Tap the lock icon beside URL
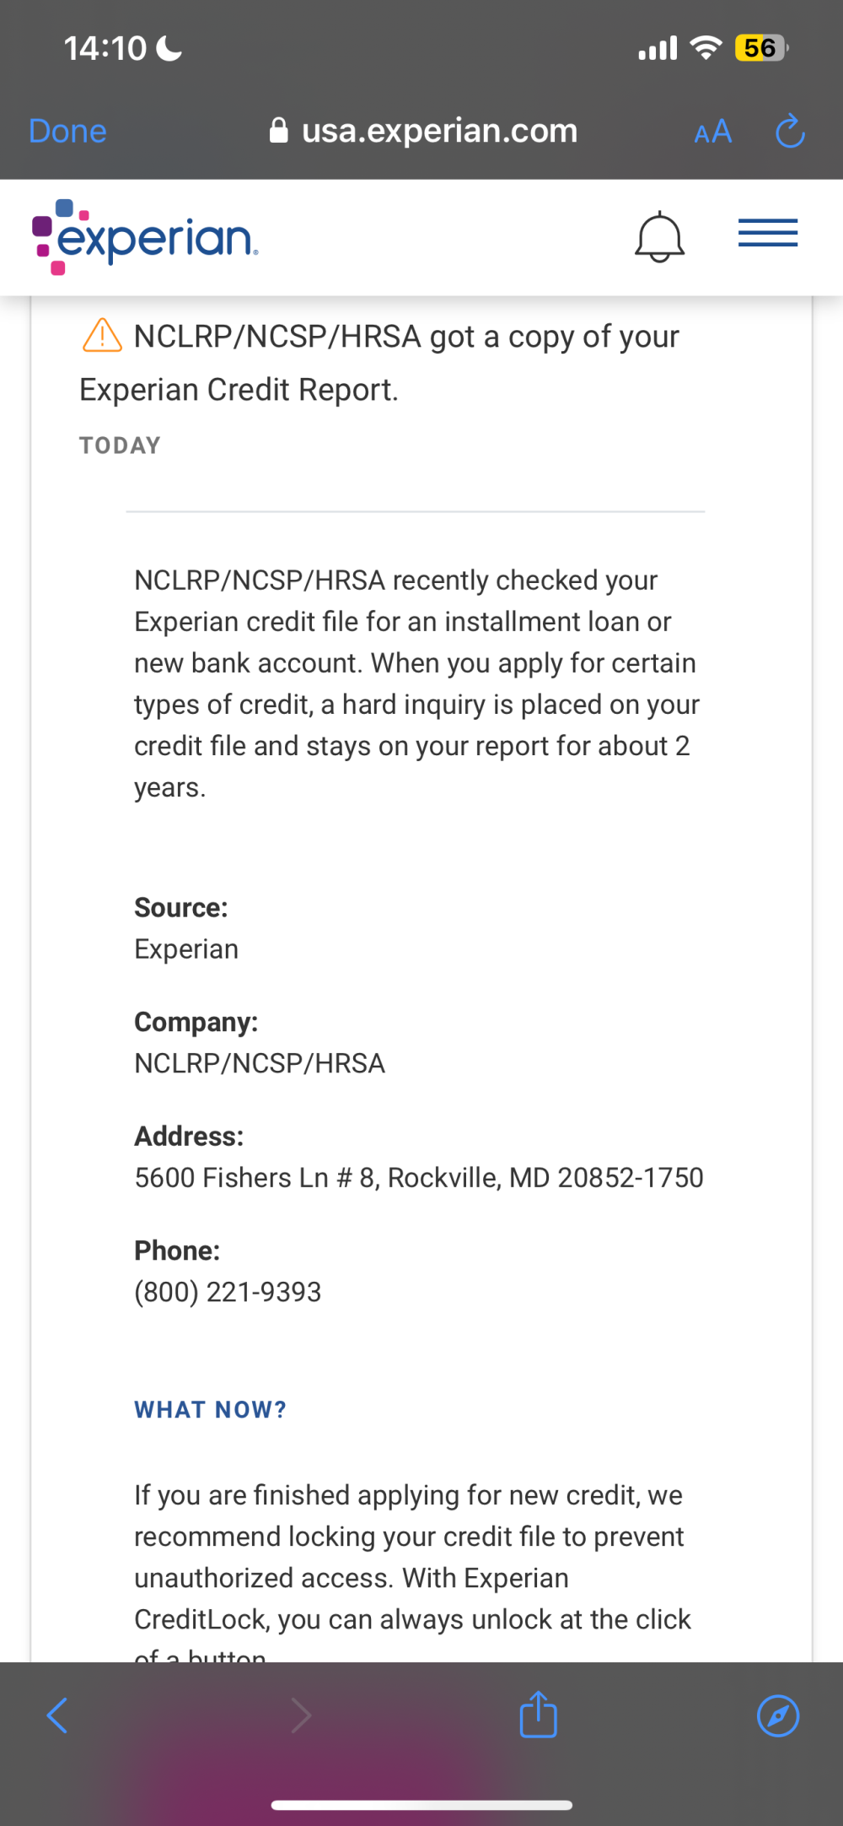The width and height of the screenshot is (843, 1826). tap(279, 130)
